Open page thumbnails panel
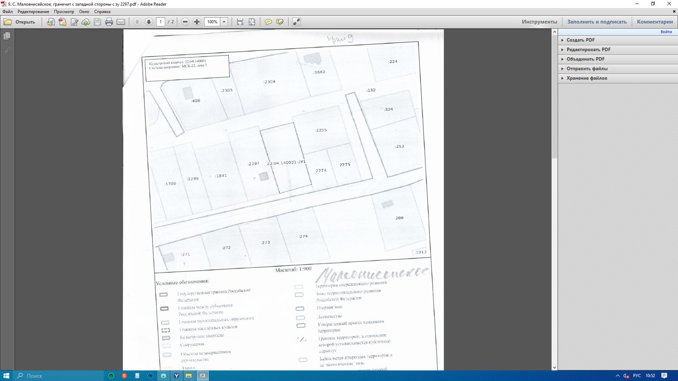Viewport: 678px width, 381px height. pyautogui.click(x=7, y=36)
